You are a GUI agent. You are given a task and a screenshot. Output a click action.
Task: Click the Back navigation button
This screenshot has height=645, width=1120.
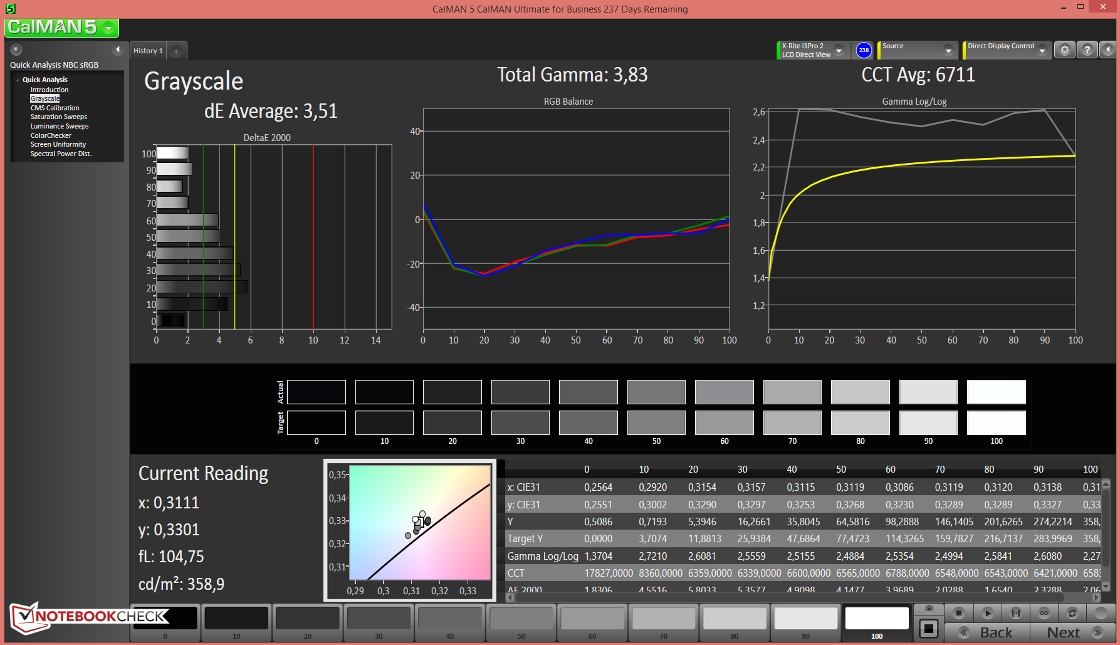(x=987, y=632)
